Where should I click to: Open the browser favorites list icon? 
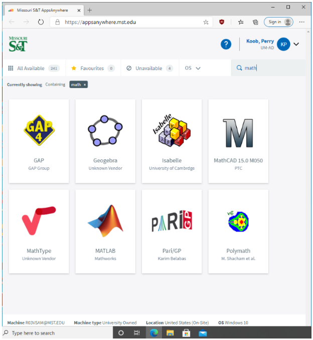click(x=241, y=22)
